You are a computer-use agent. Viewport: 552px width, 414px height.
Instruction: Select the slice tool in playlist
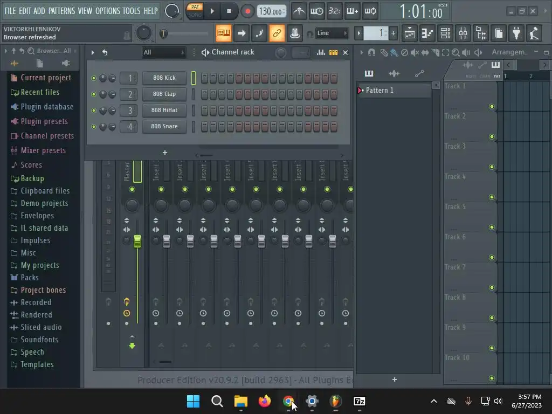(x=436, y=52)
